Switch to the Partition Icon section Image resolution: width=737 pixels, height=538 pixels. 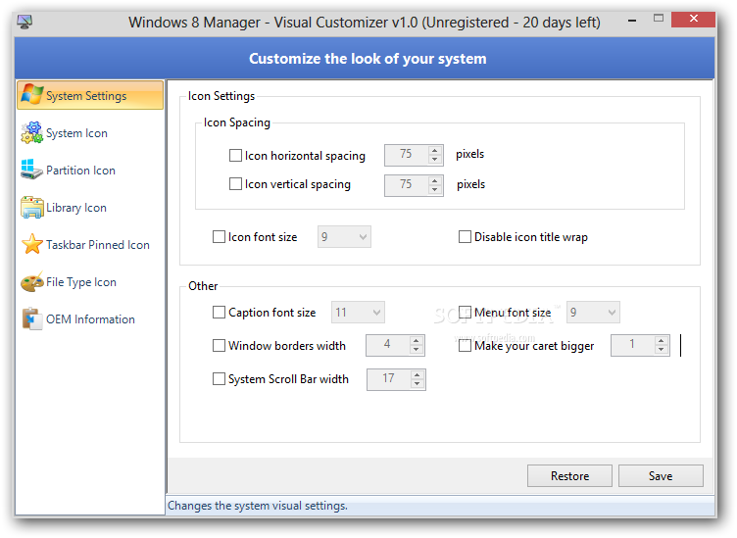coord(80,171)
